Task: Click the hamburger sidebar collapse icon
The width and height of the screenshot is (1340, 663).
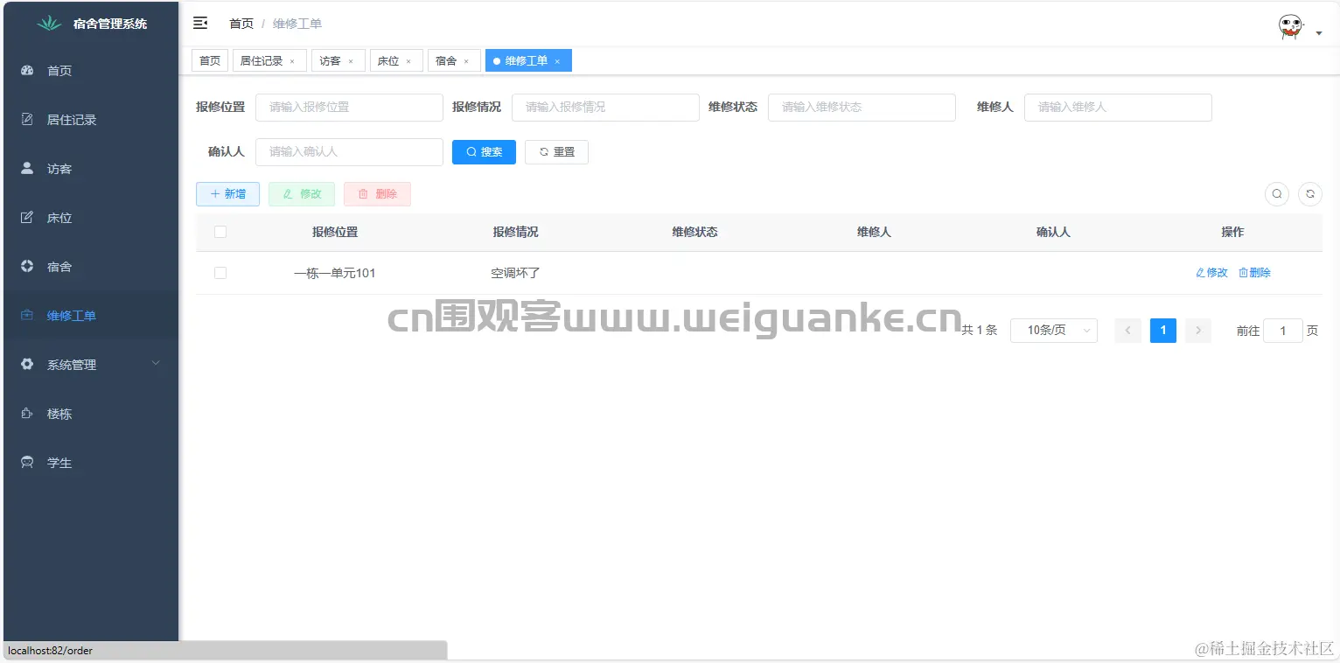Action: tap(200, 23)
